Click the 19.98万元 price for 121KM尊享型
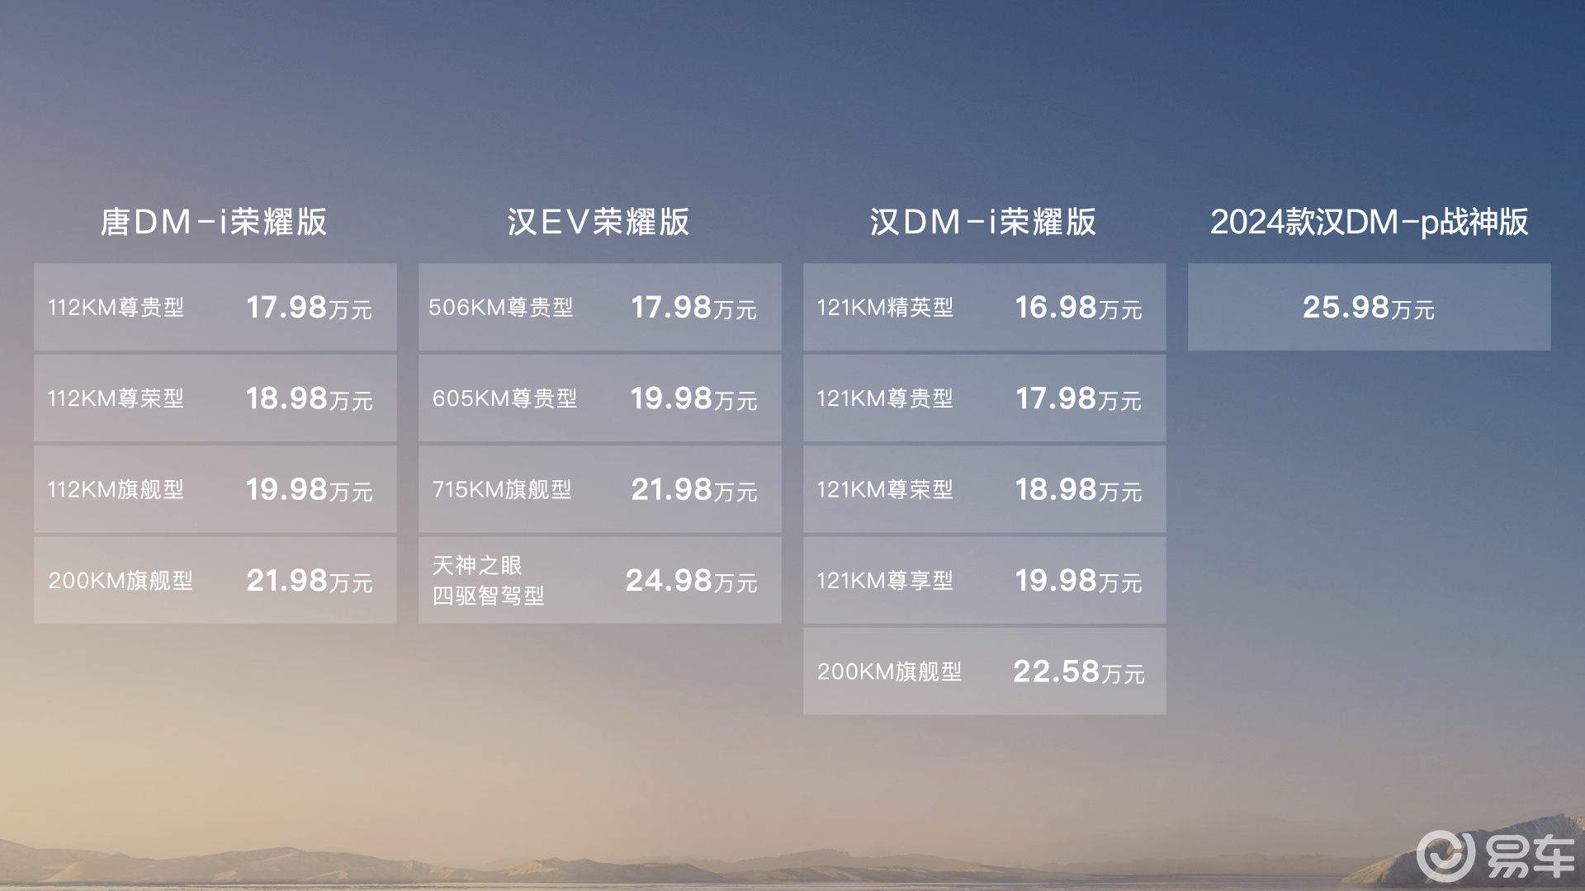The image size is (1585, 891). 1079,580
